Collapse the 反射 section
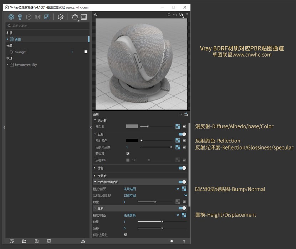Image resolution: width=296 pixels, height=249 pixels. (95, 134)
